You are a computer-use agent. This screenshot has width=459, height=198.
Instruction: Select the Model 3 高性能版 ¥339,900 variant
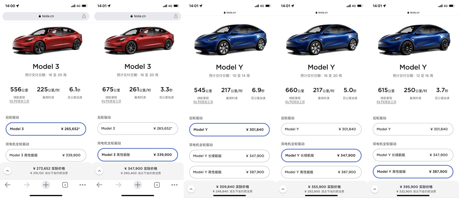tap(138, 155)
